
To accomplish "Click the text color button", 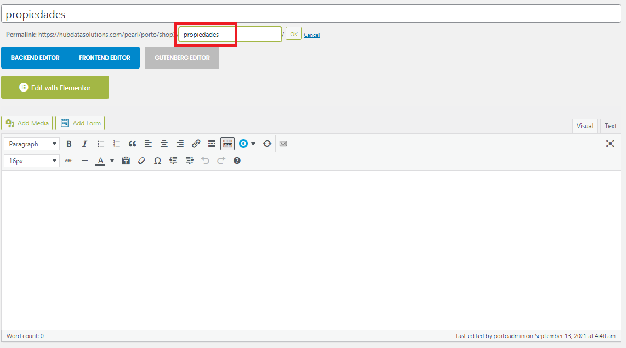I will click(x=101, y=161).
